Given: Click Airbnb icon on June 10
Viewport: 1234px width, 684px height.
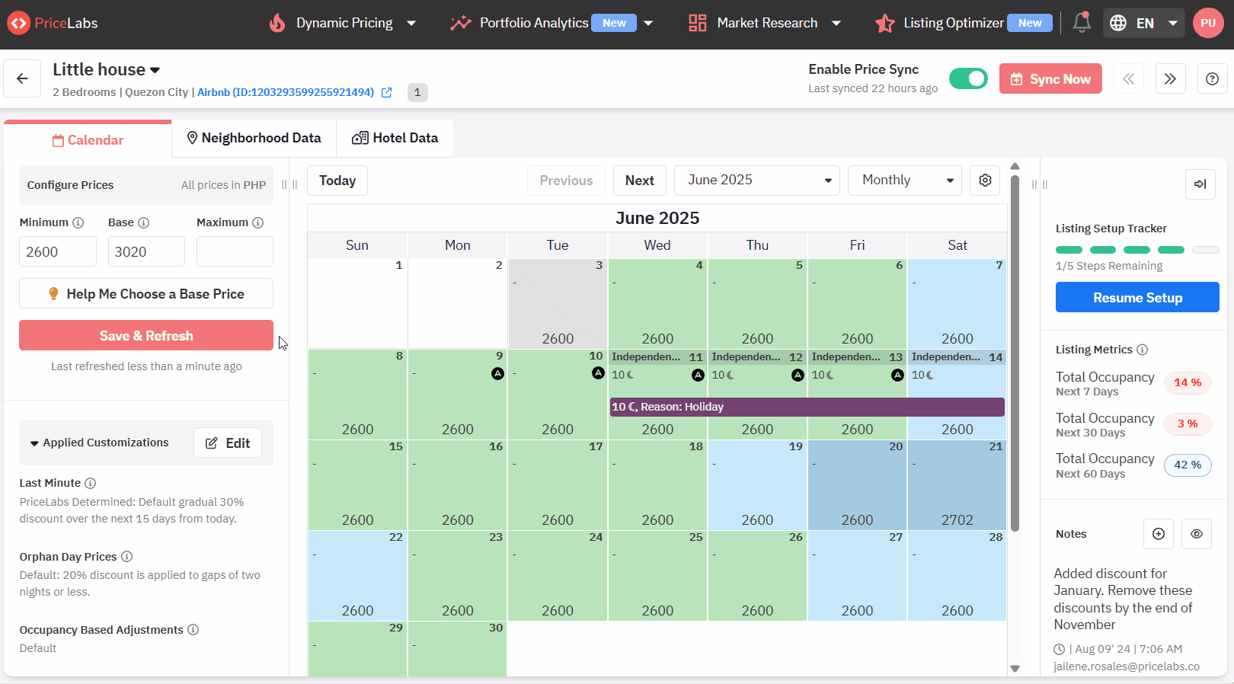Looking at the screenshot, I should click(x=598, y=373).
